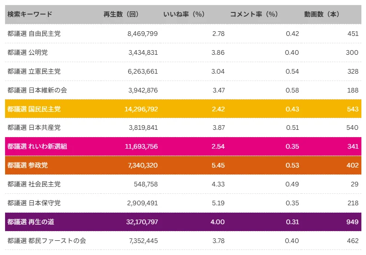Click the orange 都議選 参政党 row label
The image size is (366, 255).
click(x=28, y=166)
